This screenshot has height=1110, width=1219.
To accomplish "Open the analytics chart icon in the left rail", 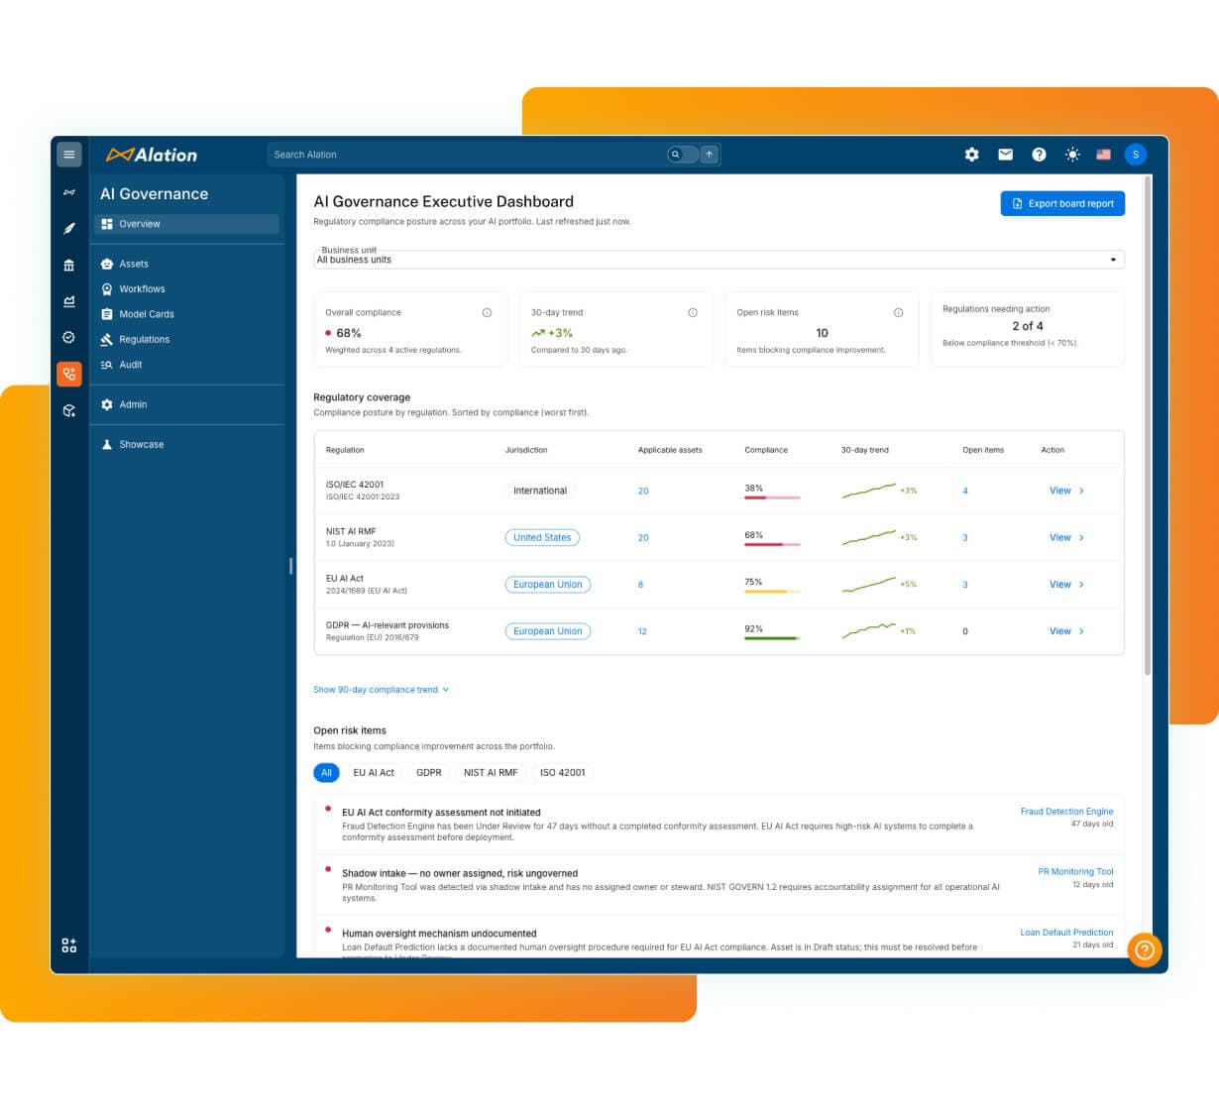I will pyautogui.click(x=68, y=301).
